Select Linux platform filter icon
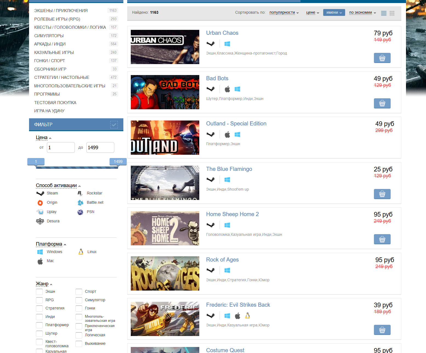Screen dimensions: 426x353 [x=81, y=252]
